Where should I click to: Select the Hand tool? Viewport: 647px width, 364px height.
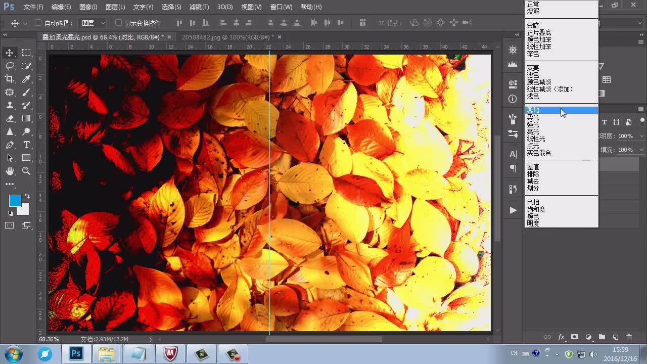[x=10, y=171]
